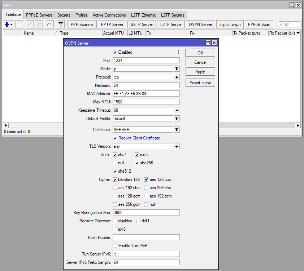Screen dimensions: 304x271
Task: Toggle the blowfish 128 cipher checkbox
Action: pyautogui.click(x=115, y=179)
